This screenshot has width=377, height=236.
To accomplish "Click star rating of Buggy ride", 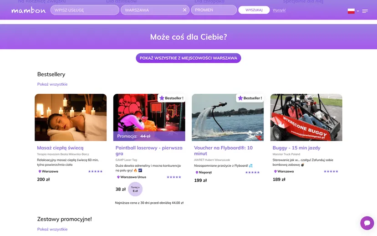I will point(331,171).
